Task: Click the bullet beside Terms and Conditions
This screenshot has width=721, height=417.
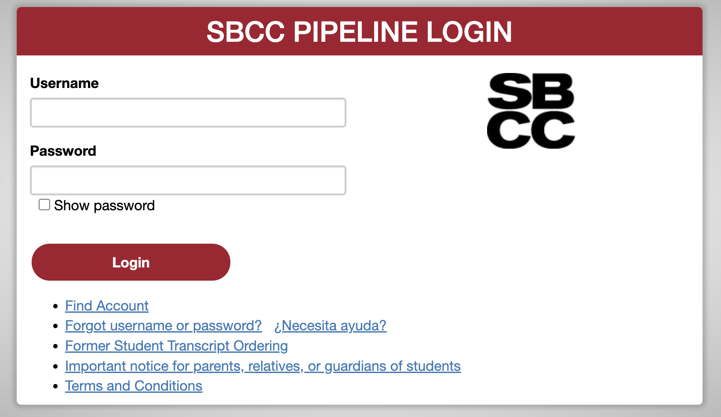Action: (55, 386)
